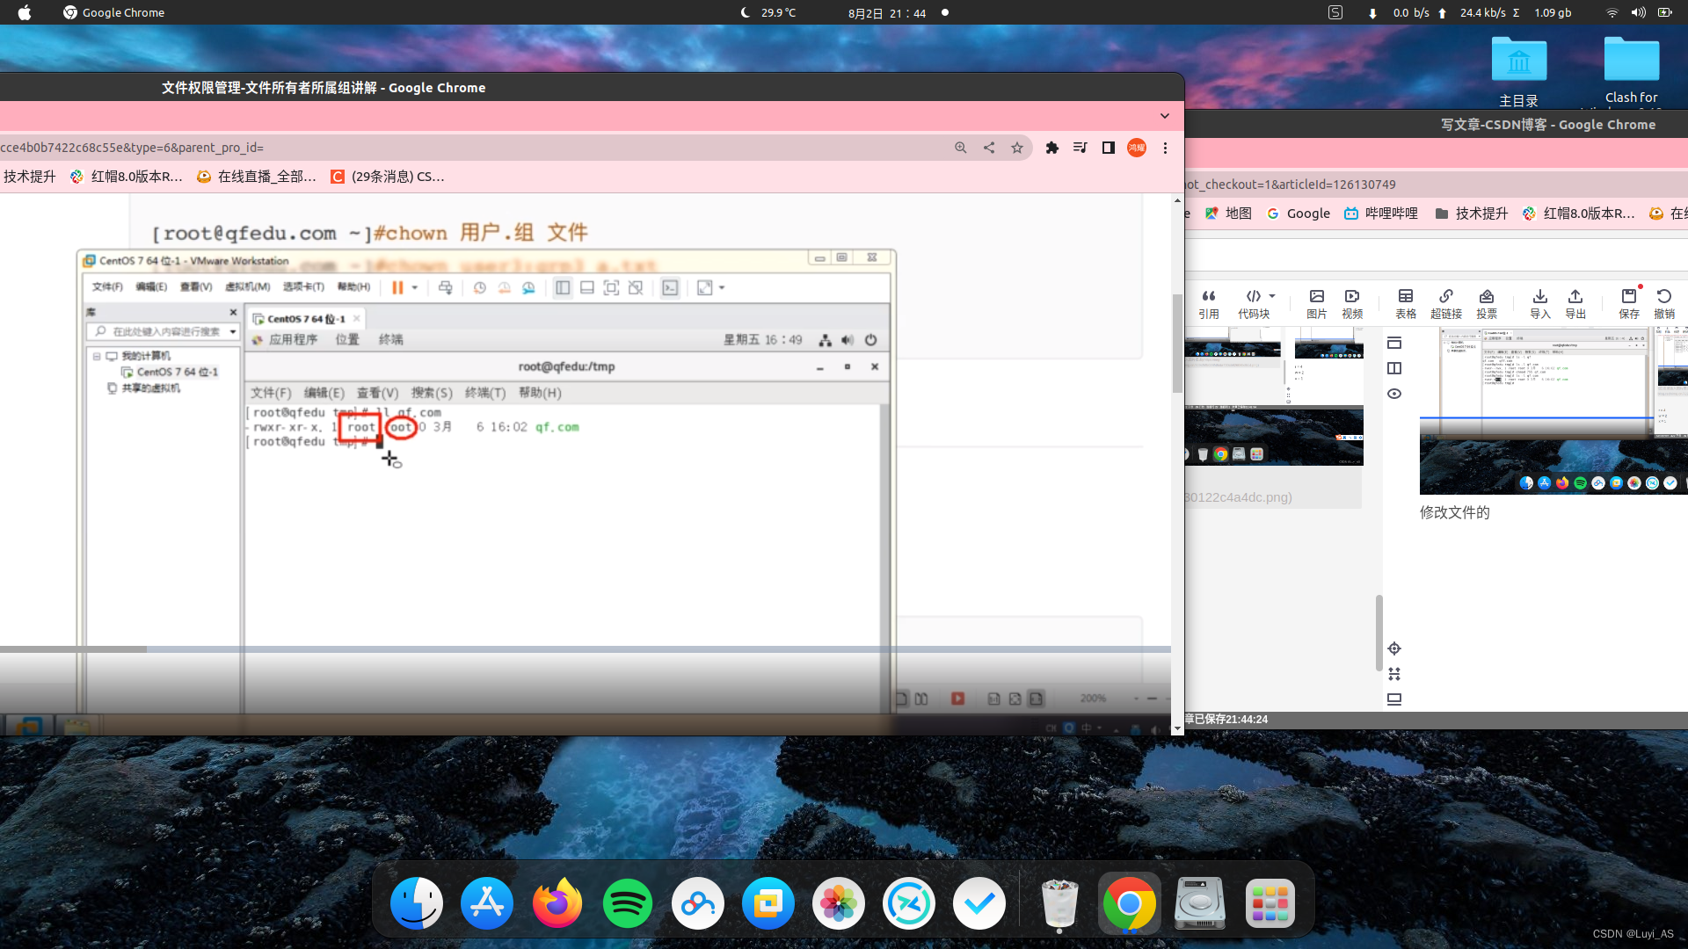Image resolution: width=1688 pixels, height=949 pixels.
Task: Toggle the preview eye icon in the CSDN editor
Action: pos(1394,394)
